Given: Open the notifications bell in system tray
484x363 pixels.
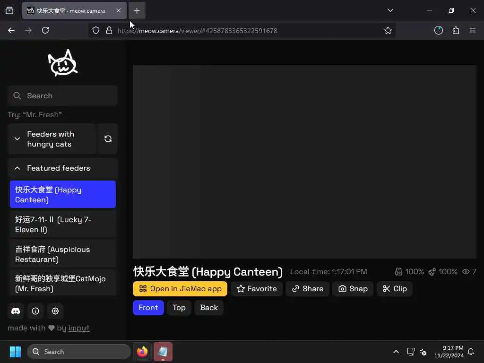Looking at the screenshot, I should click(471, 352).
